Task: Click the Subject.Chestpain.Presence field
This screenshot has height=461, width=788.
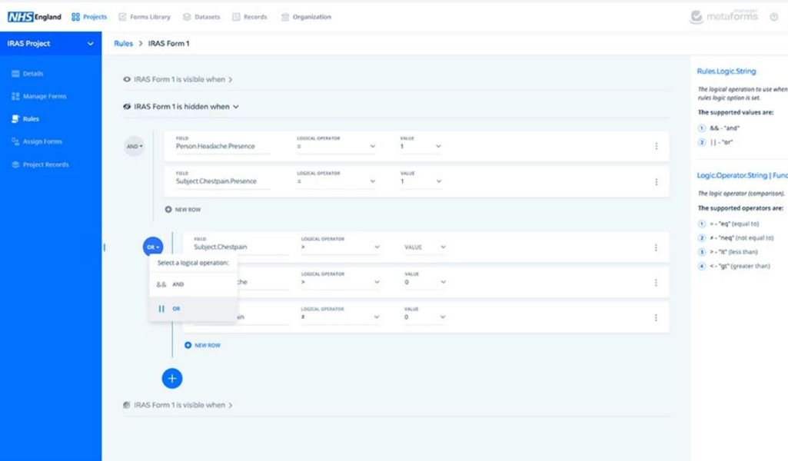Action: click(x=222, y=181)
